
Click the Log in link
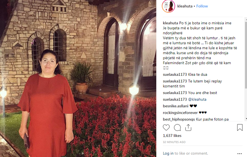[x=168, y=153]
